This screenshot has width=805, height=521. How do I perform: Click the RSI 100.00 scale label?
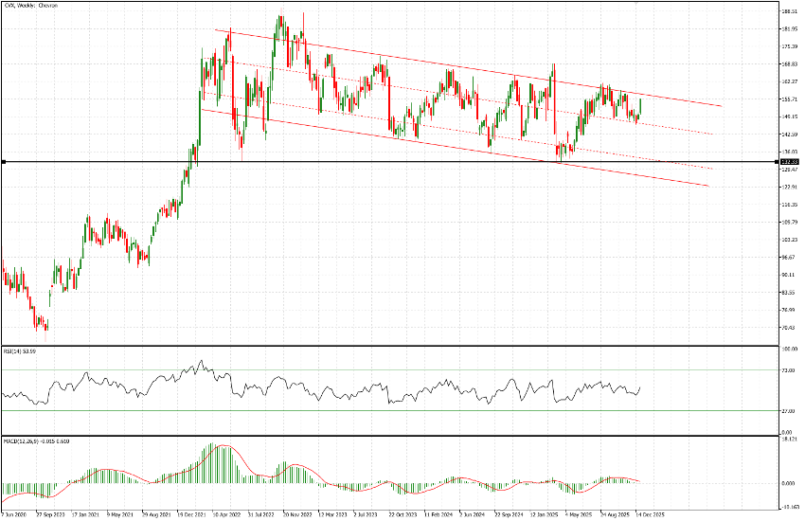788,349
